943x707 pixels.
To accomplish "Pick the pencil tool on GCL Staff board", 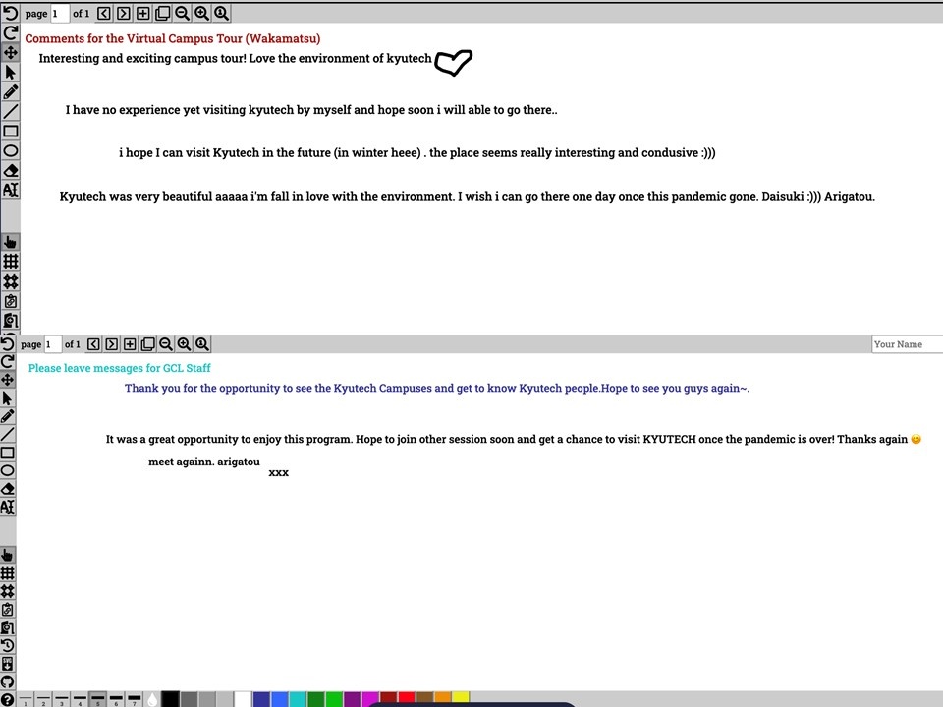I will pyautogui.click(x=7, y=416).
